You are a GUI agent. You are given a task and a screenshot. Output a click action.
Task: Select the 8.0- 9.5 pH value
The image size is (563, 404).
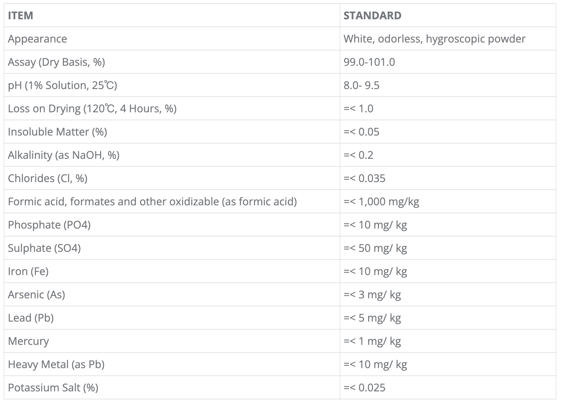(362, 85)
